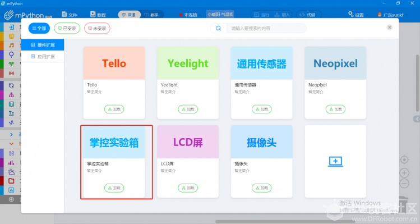
Task: Open the red folder category icon
Action: tap(11, 181)
